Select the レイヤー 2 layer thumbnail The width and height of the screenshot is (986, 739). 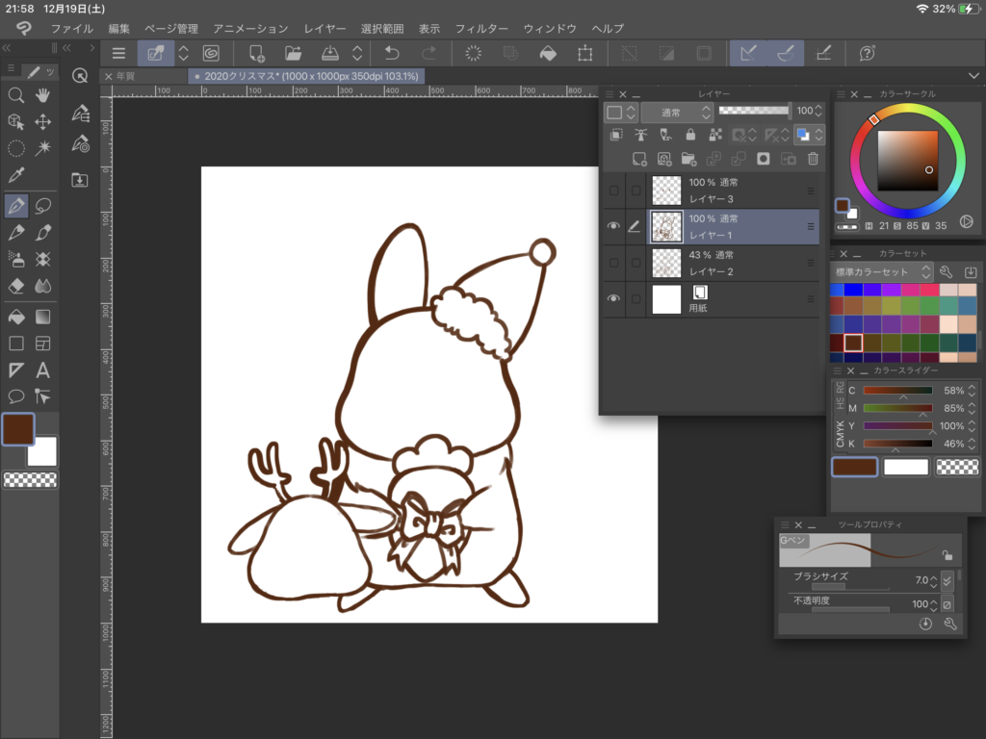coord(666,263)
